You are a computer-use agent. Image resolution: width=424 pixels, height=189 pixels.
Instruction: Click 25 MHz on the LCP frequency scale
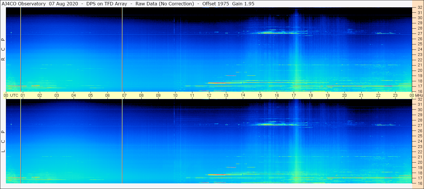pyautogui.click(x=420, y=136)
